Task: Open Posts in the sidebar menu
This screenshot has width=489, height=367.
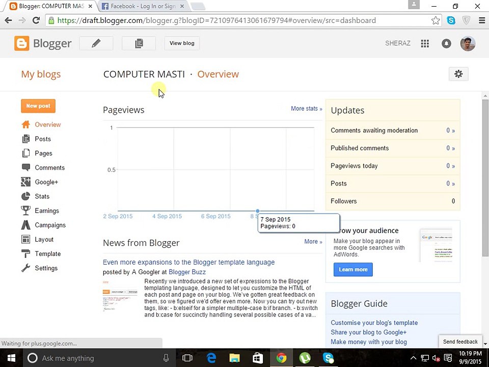Action: tap(43, 139)
